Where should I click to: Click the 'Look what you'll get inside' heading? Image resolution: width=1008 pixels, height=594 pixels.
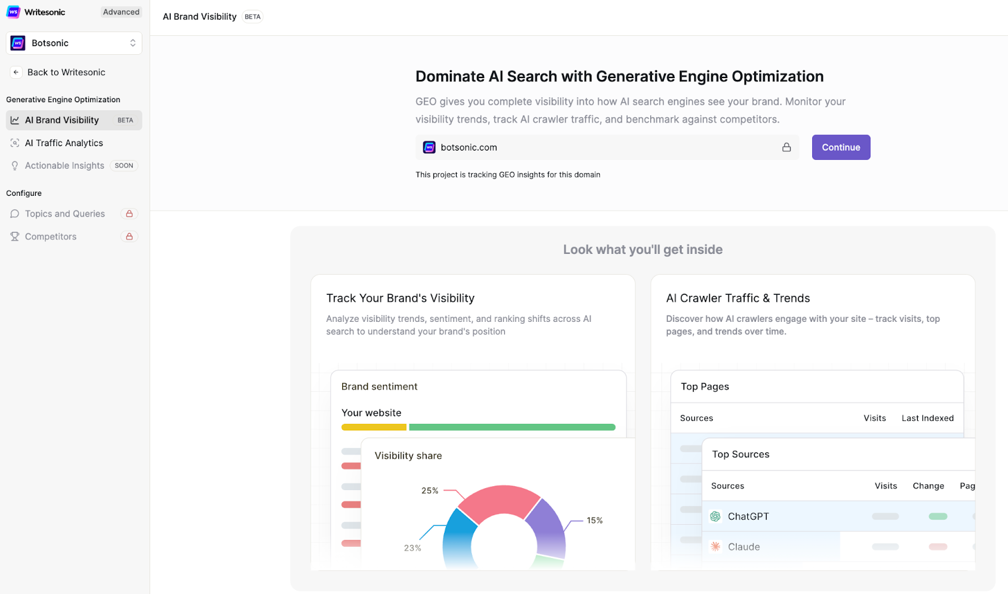(x=643, y=249)
